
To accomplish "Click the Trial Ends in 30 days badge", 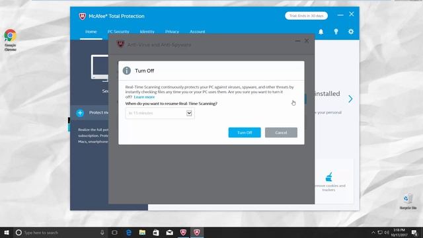I will [306, 16].
